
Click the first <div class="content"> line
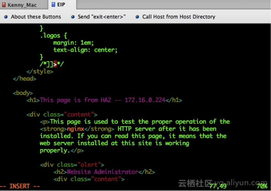click(x=62, y=115)
